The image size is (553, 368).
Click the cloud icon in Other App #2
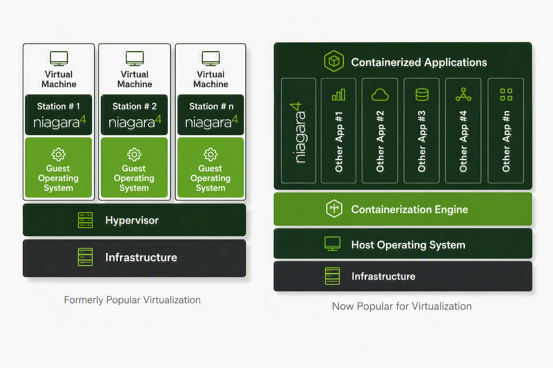tap(380, 95)
